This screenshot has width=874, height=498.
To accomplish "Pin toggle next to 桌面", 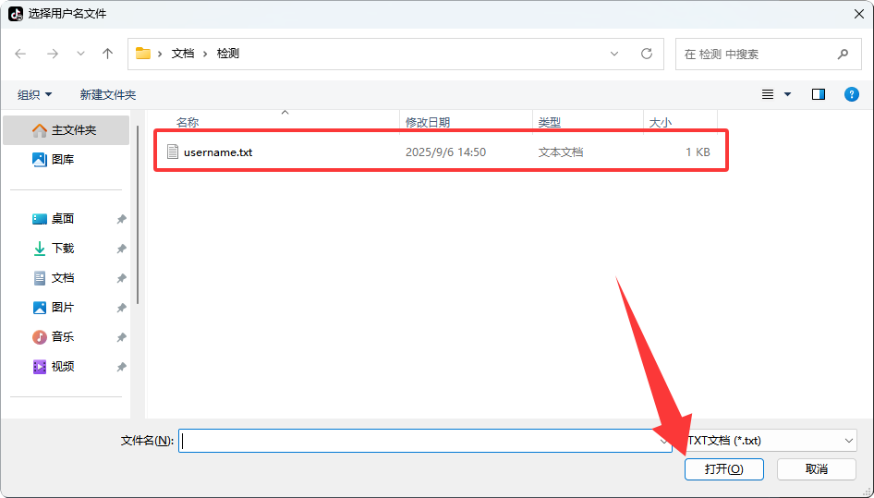I will (121, 219).
